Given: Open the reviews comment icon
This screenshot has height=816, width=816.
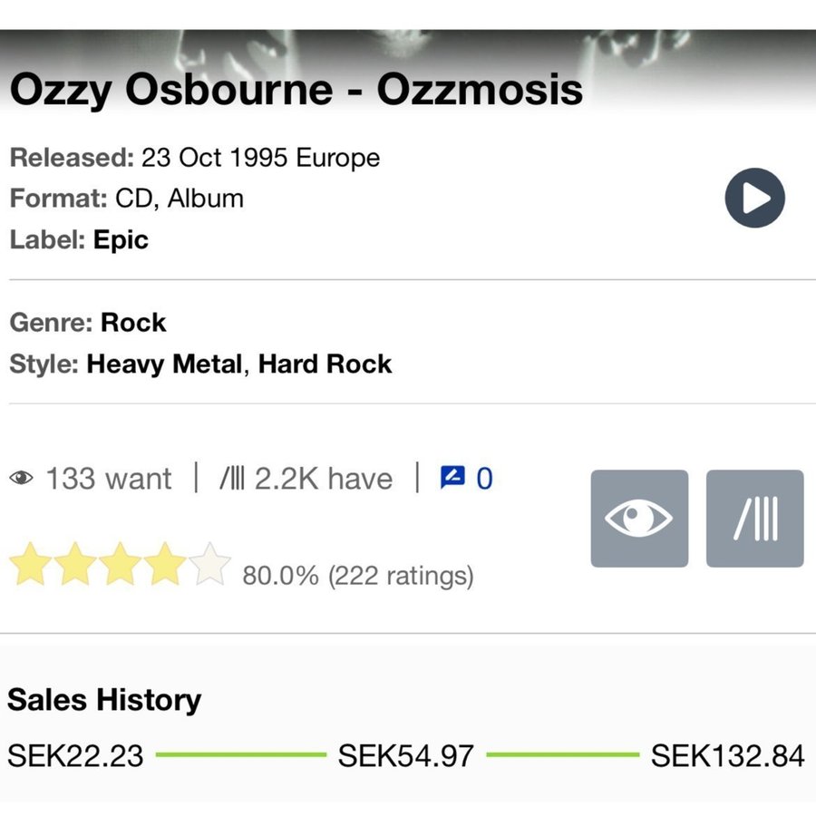Looking at the screenshot, I should [452, 477].
